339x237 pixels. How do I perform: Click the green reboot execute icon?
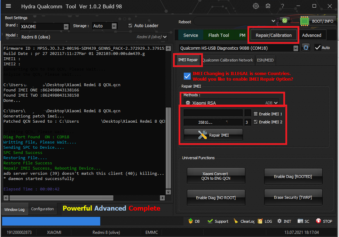click(x=284, y=21)
